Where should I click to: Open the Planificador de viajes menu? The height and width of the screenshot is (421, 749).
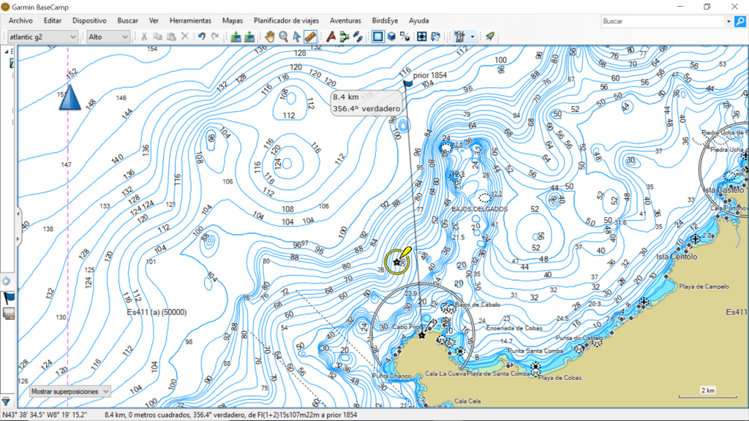click(286, 20)
